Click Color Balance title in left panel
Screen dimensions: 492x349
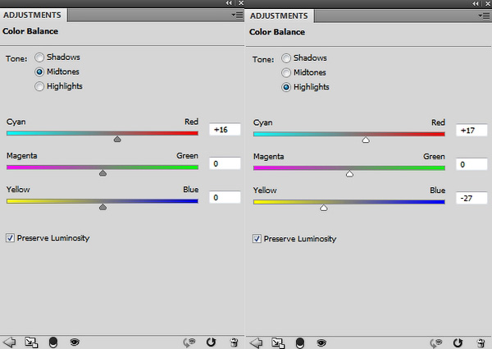tap(30, 31)
